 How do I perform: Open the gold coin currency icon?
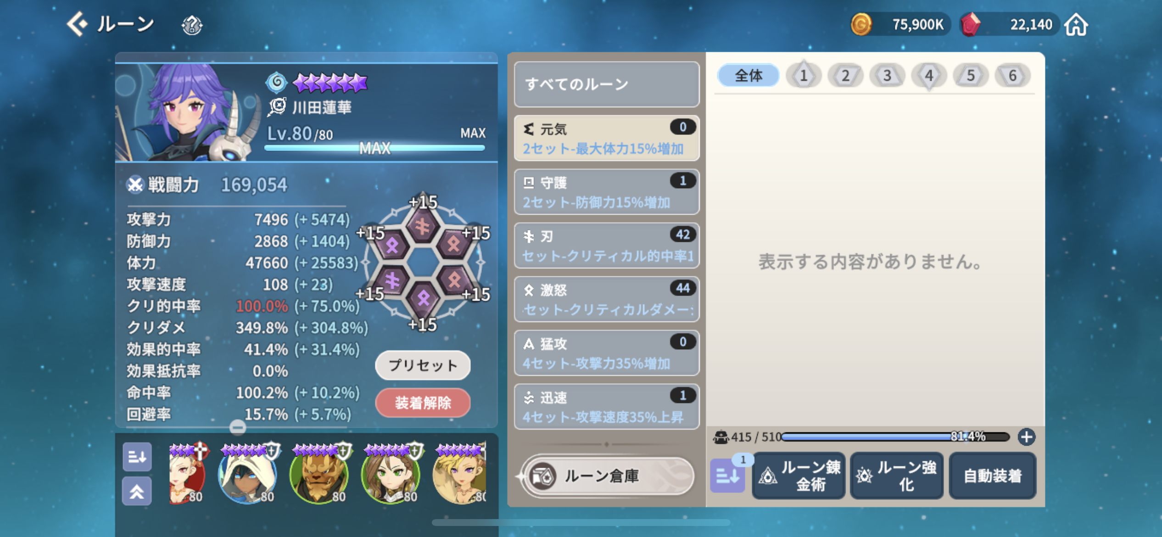[x=861, y=24]
